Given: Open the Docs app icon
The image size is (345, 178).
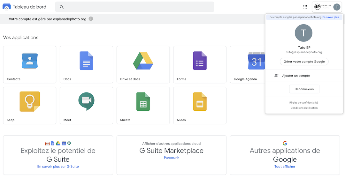Looking at the screenshot, I should click(86, 61).
